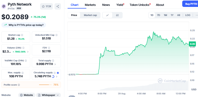Expand the Volume (24h) details arrow

[x=28, y=52]
